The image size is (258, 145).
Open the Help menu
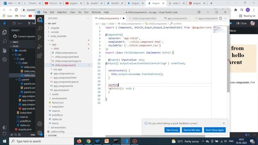(106, 12)
